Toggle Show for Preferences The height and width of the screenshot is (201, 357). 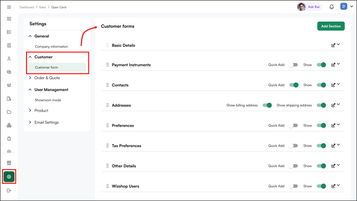[321, 125]
